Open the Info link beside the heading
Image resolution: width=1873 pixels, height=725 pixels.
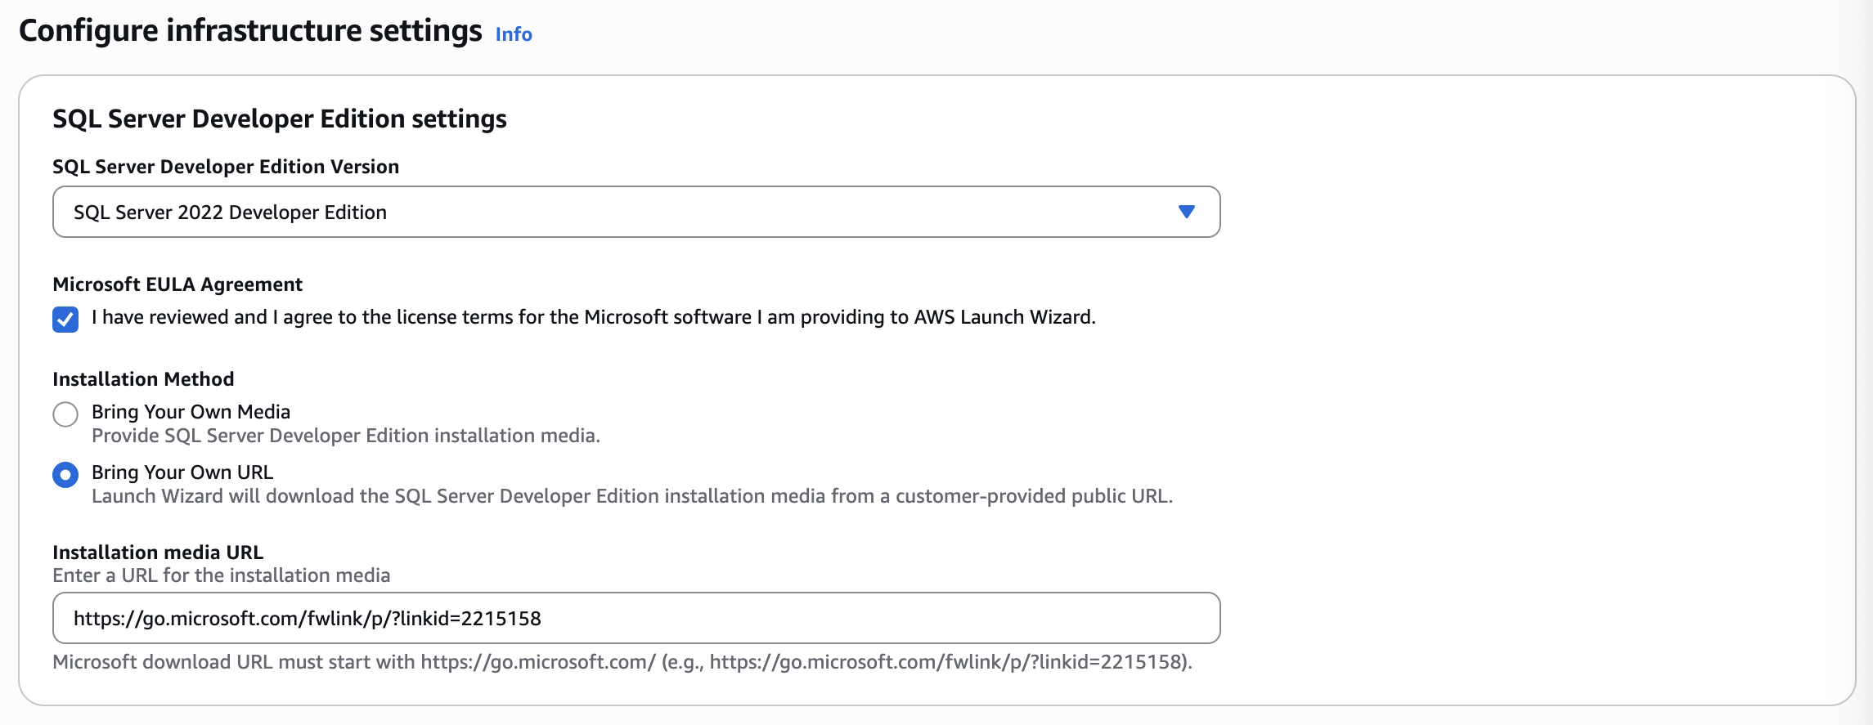pos(514,34)
